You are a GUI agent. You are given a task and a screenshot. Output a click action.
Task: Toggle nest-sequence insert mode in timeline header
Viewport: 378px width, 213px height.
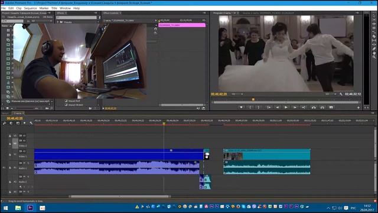tap(4, 123)
